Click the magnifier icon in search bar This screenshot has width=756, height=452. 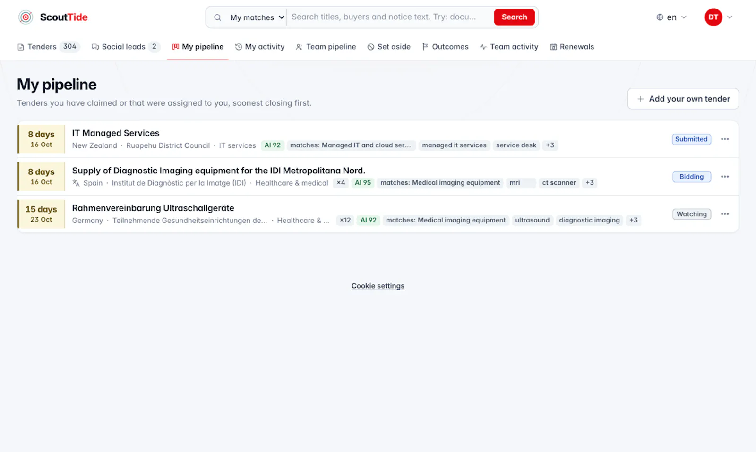coord(217,17)
